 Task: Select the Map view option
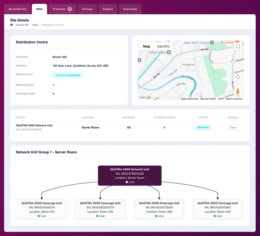[x=148, y=46]
